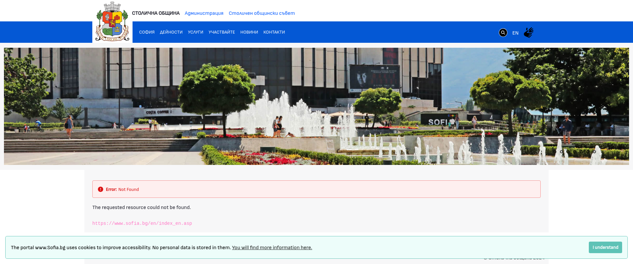
Task: Click the СТОЛИЧНА ОБЩИНА header title
Action: [x=156, y=13]
